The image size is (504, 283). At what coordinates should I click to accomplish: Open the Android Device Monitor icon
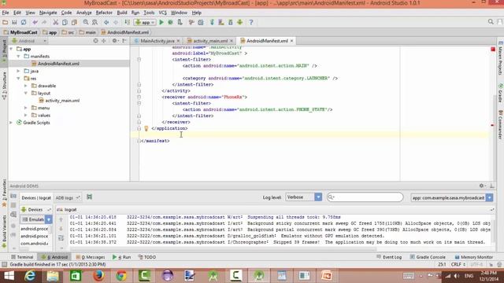[239, 22]
